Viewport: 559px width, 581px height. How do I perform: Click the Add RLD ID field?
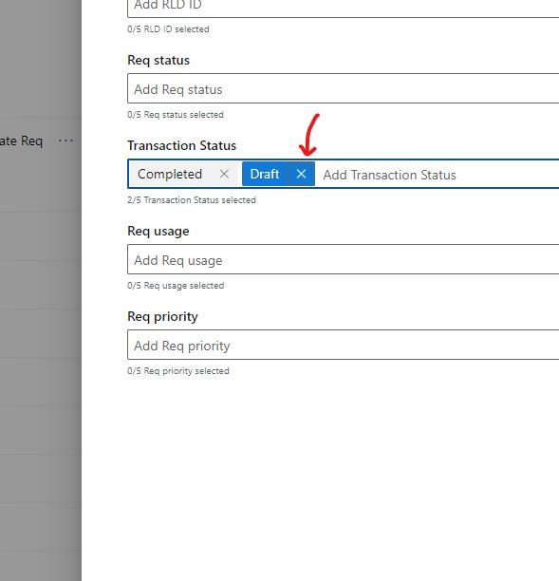343,7
